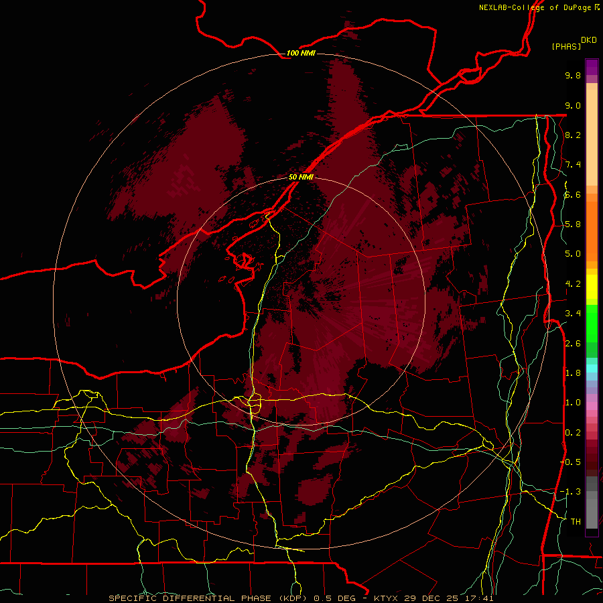Click the 100 NMI range ring label
Viewport: 603px width, 603px height.
pos(301,53)
